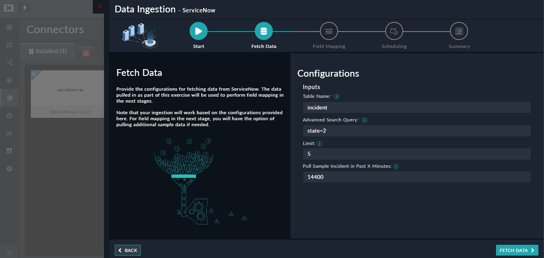Click the bottom circle icon in sidebar

(x=9, y=252)
